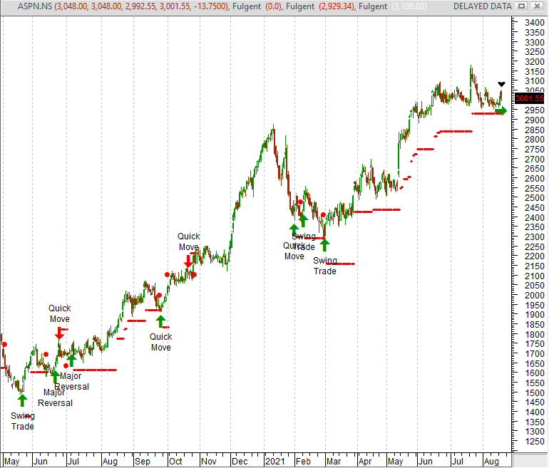Click the green up arrow above the May 2020 Swing Trade label
The width and height of the screenshot is (549, 468).
22,400
